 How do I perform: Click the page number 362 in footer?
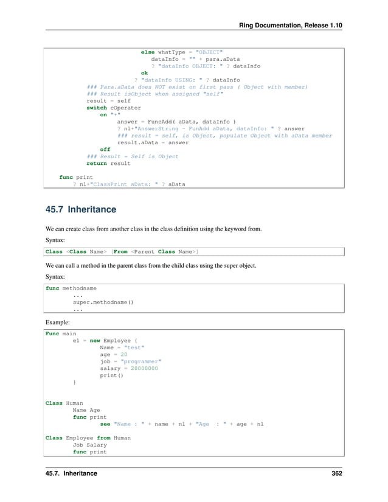coord(334,473)
